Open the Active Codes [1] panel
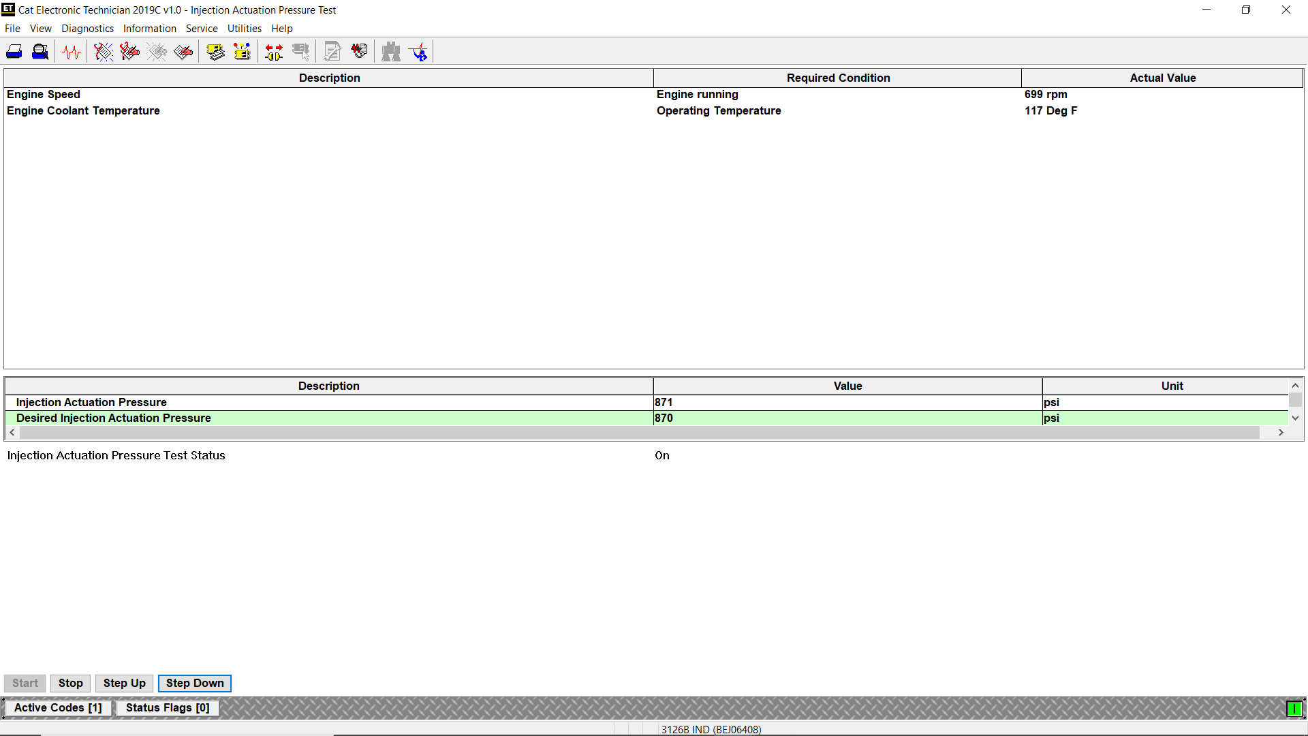Viewport: 1308px width, 736px height. click(58, 708)
